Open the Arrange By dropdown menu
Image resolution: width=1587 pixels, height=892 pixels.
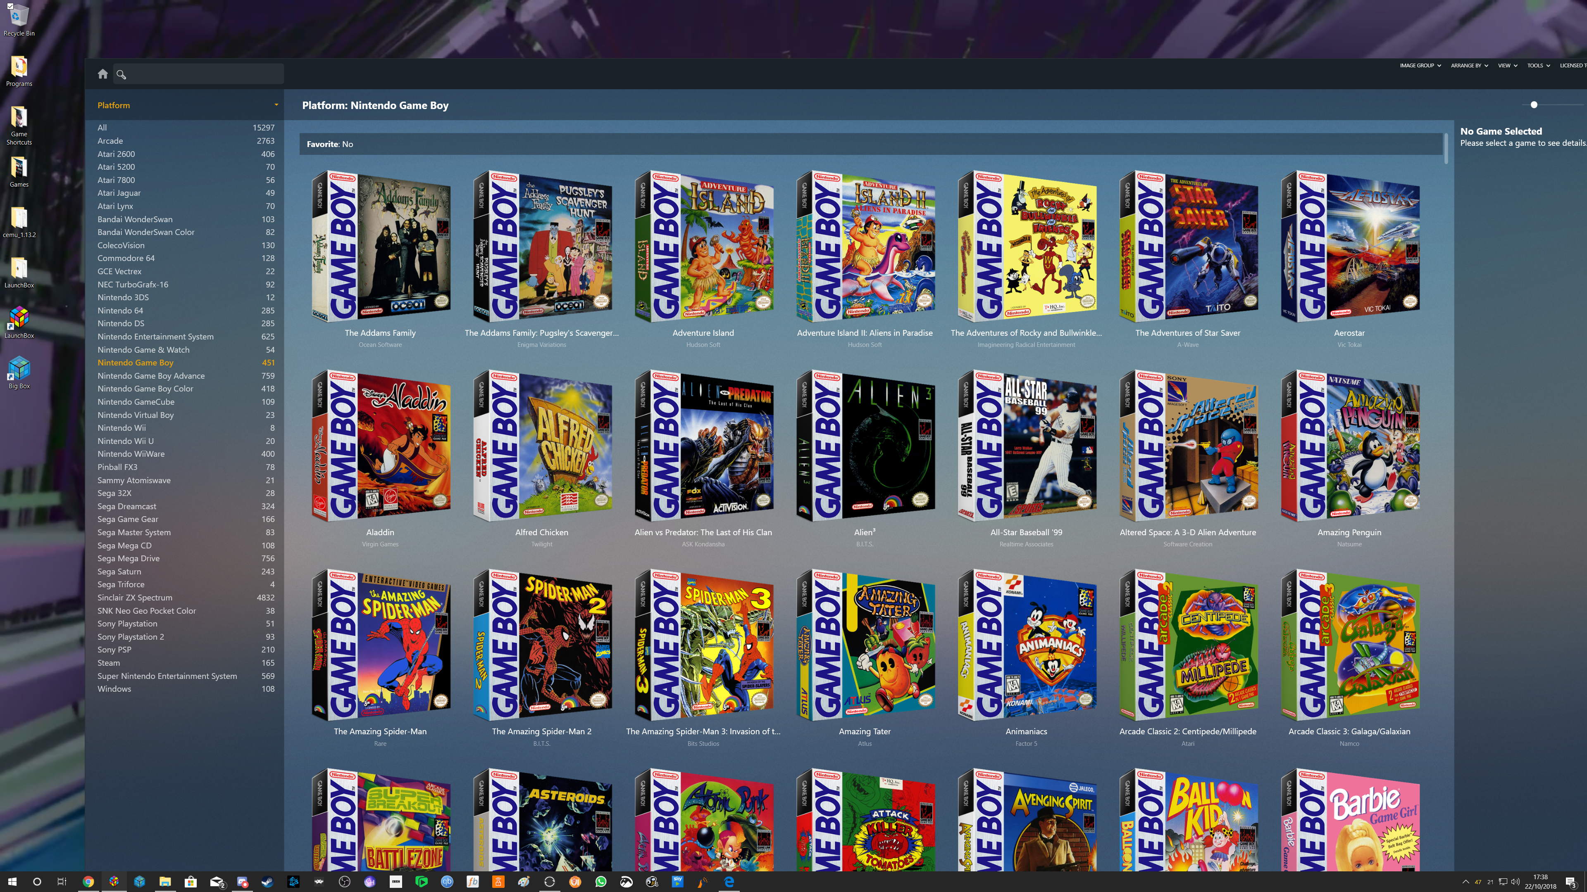[1469, 65]
